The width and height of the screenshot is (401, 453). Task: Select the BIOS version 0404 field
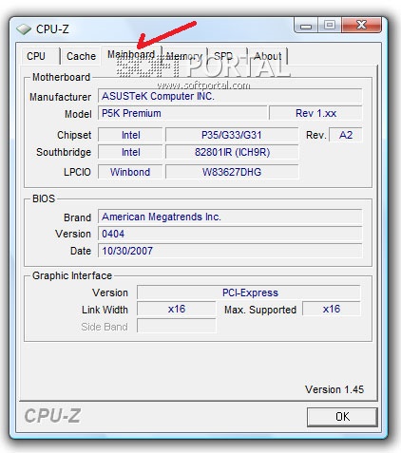230,234
